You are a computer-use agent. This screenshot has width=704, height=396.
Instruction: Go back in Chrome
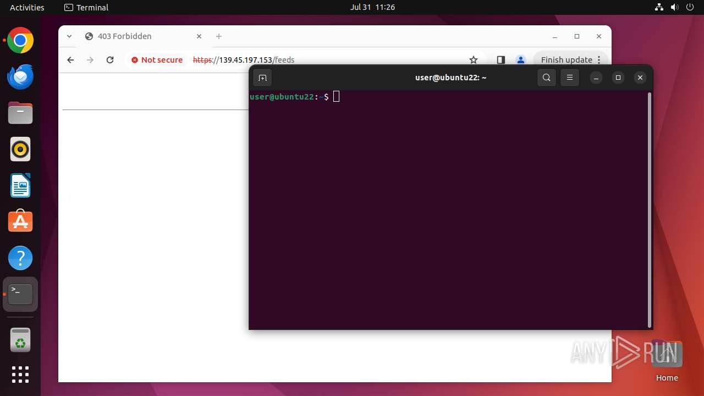click(x=70, y=60)
